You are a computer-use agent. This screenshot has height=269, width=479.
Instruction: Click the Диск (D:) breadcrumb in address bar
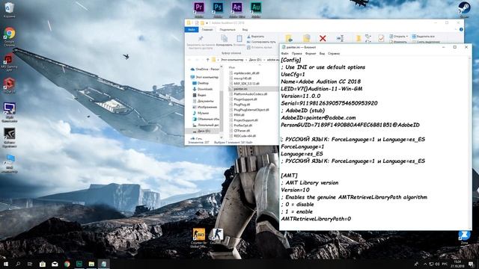point(255,60)
